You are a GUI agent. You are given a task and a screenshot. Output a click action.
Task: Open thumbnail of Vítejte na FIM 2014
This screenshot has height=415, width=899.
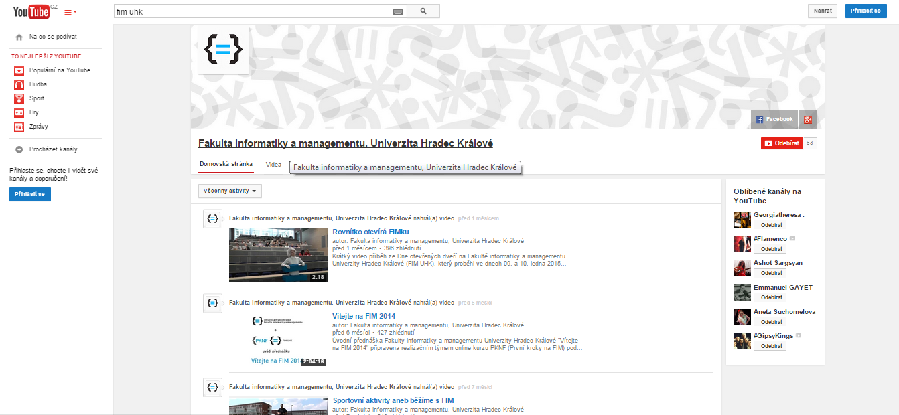click(x=278, y=339)
